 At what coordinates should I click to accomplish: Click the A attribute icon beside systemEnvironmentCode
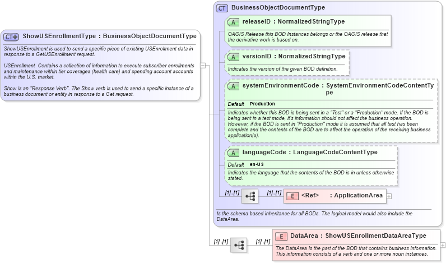[233, 86]
